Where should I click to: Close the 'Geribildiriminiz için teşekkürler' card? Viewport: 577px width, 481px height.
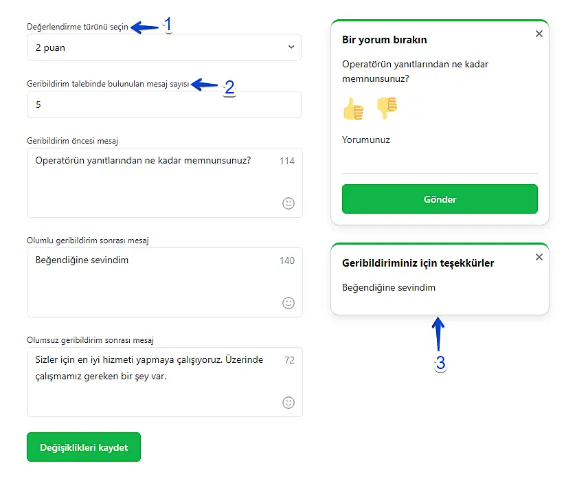coord(539,257)
